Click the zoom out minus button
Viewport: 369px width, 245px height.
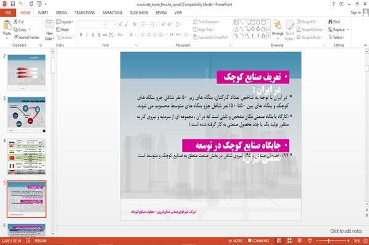point(317,241)
